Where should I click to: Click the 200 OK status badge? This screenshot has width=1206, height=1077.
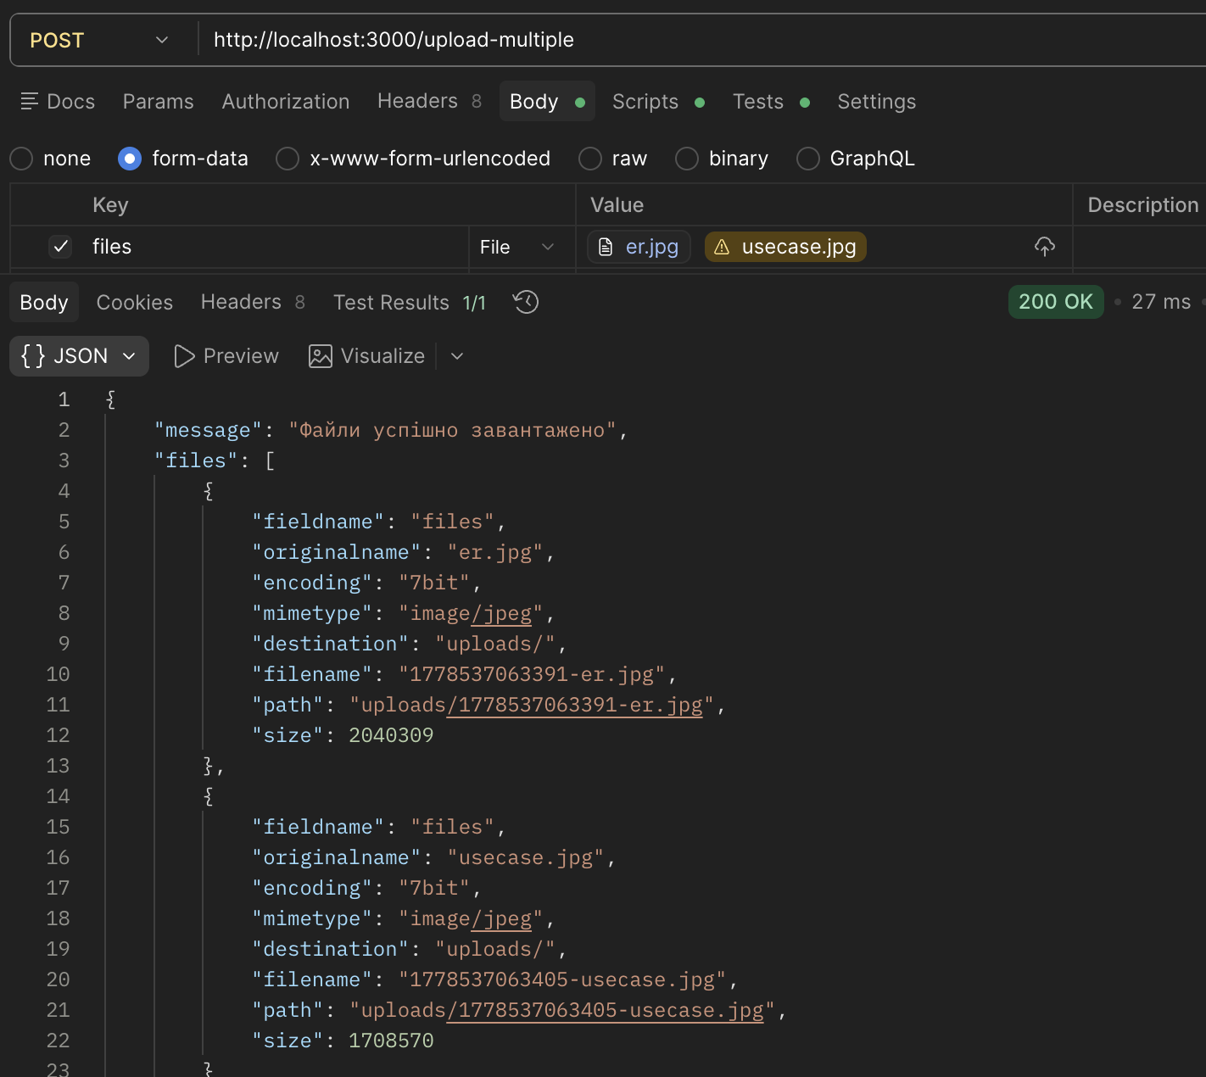pos(1056,302)
